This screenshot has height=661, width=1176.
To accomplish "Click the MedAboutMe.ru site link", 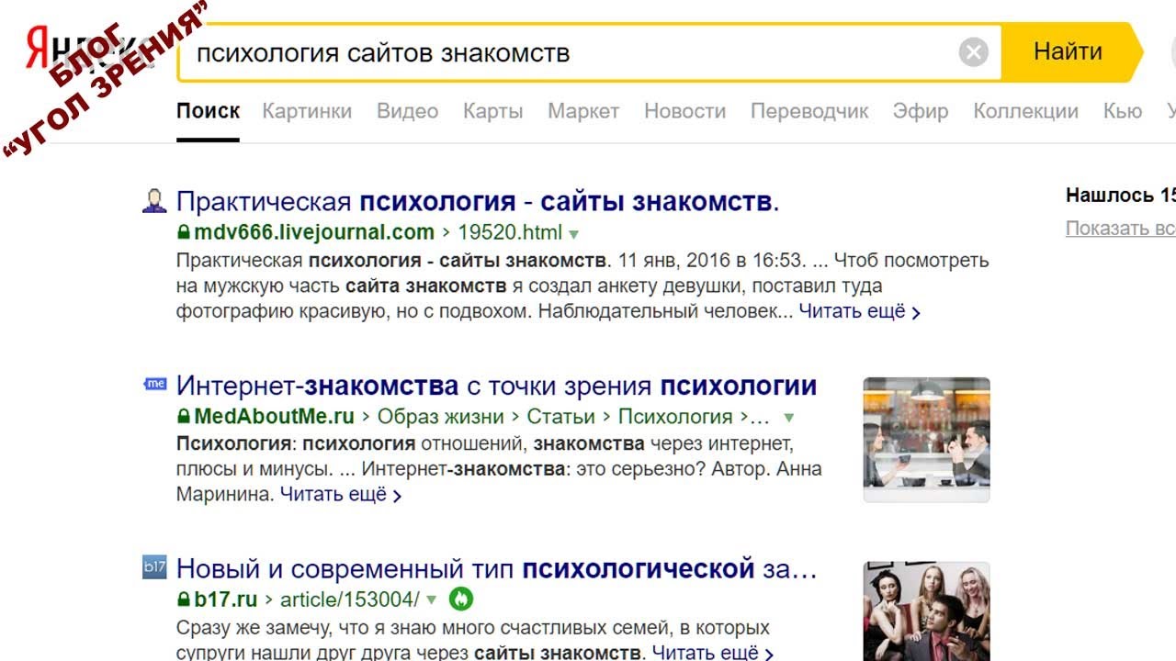I will click(274, 416).
